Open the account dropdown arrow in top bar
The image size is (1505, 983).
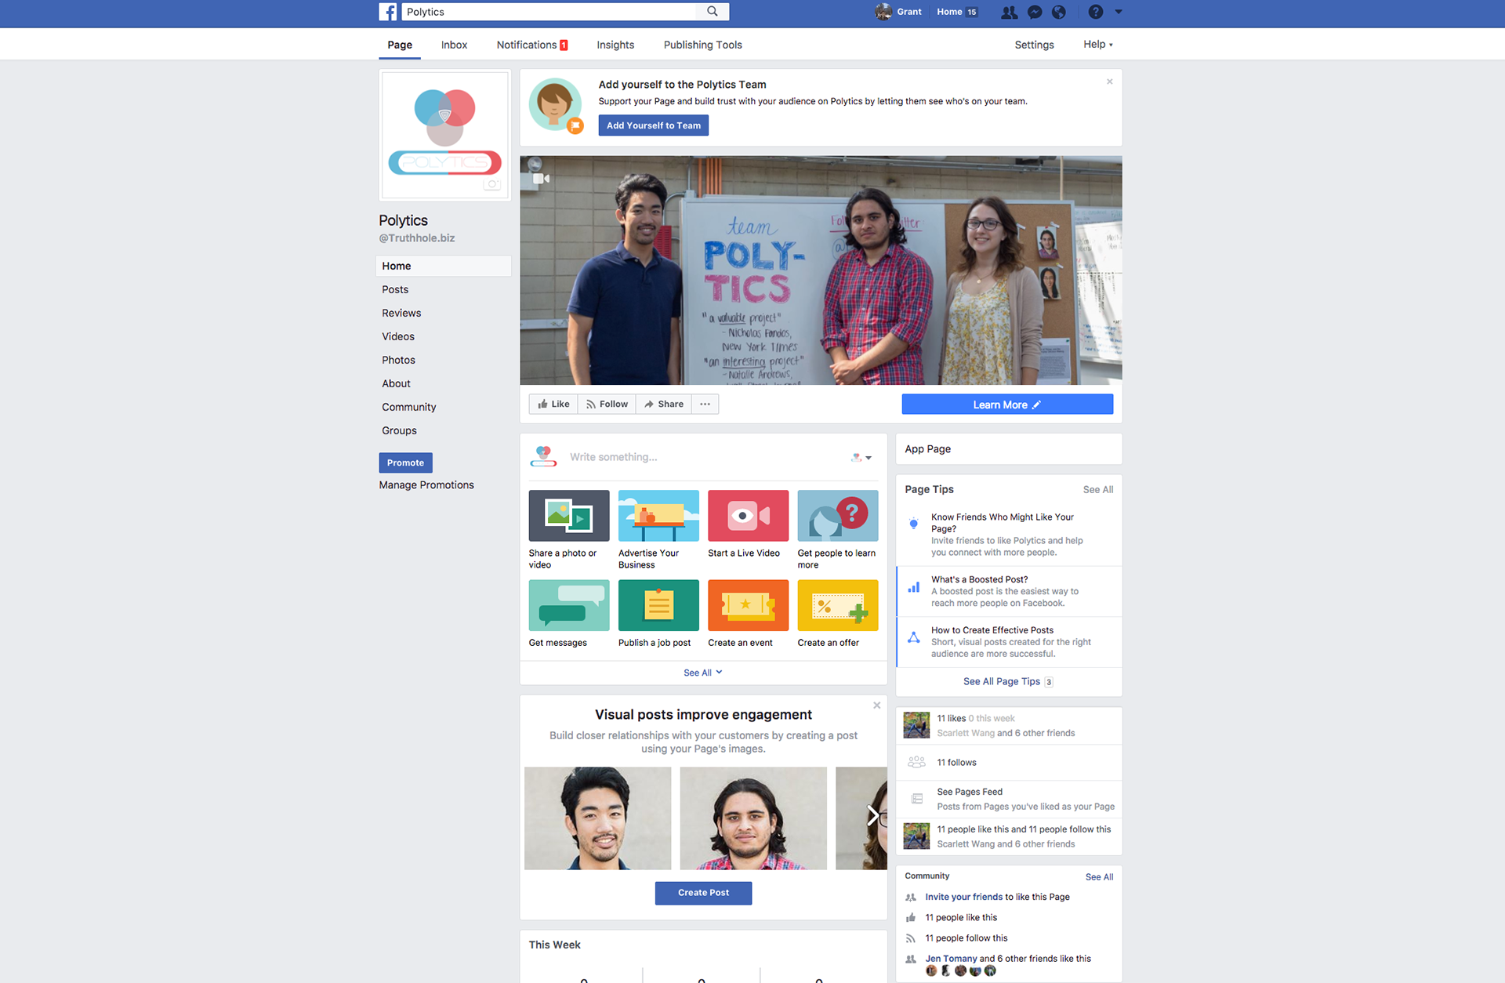pyautogui.click(x=1119, y=12)
